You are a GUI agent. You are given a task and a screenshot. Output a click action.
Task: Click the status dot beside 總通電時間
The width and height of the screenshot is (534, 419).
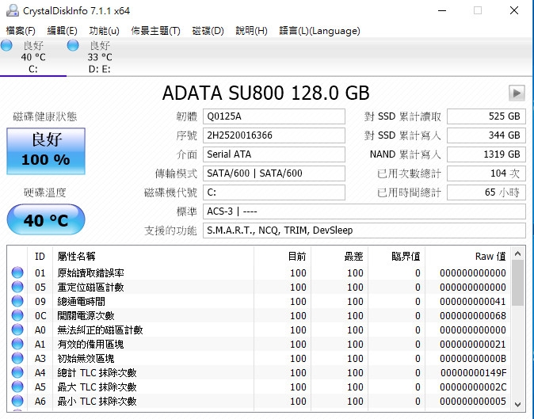click(x=17, y=301)
